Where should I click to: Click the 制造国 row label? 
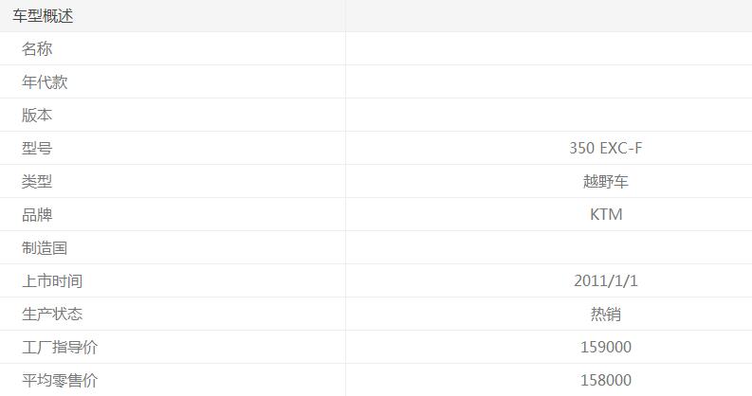click(x=45, y=248)
